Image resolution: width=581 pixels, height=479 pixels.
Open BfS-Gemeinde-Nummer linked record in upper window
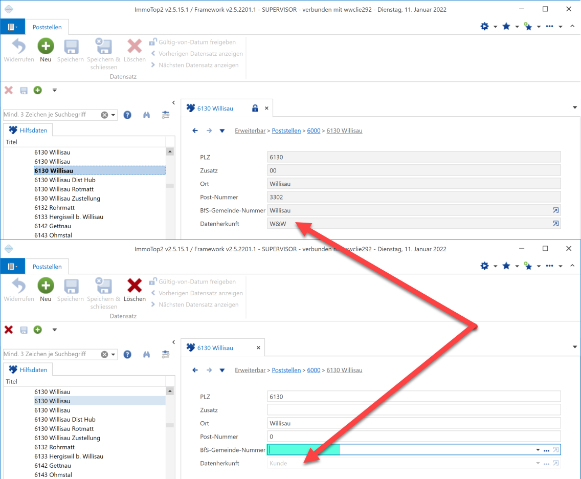(x=555, y=210)
